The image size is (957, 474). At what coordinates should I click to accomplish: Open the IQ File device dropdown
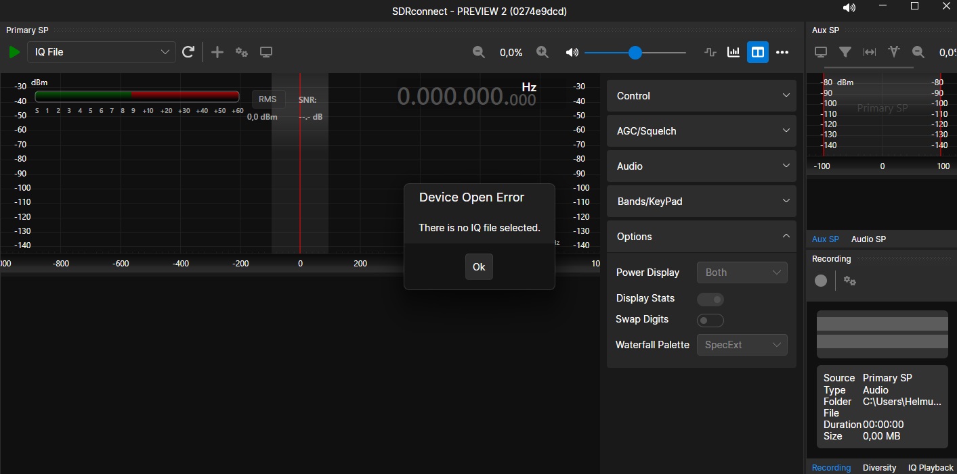102,52
